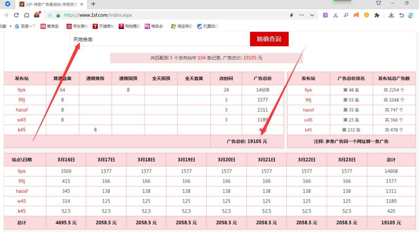Open the translate extension icon
The image size is (419, 232).
(325, 15)
